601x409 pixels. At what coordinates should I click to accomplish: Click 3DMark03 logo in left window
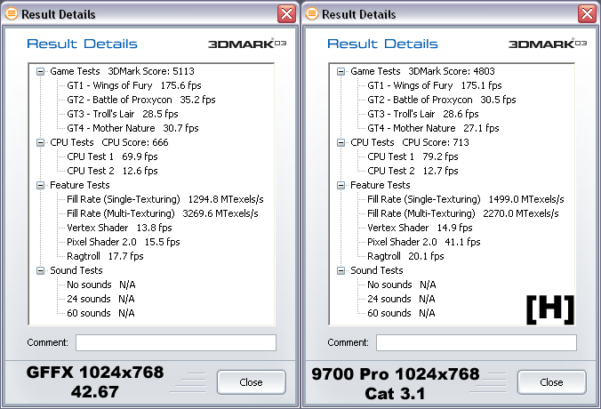(x=247, y=44)
